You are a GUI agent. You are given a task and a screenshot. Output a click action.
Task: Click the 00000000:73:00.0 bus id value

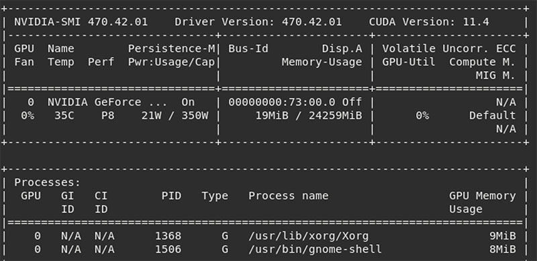[x=281, y=102]
